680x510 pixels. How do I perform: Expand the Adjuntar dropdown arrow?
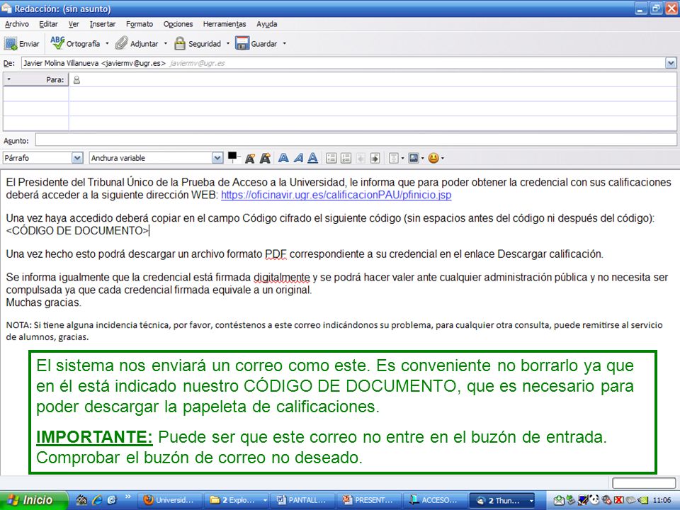point(165,44)
